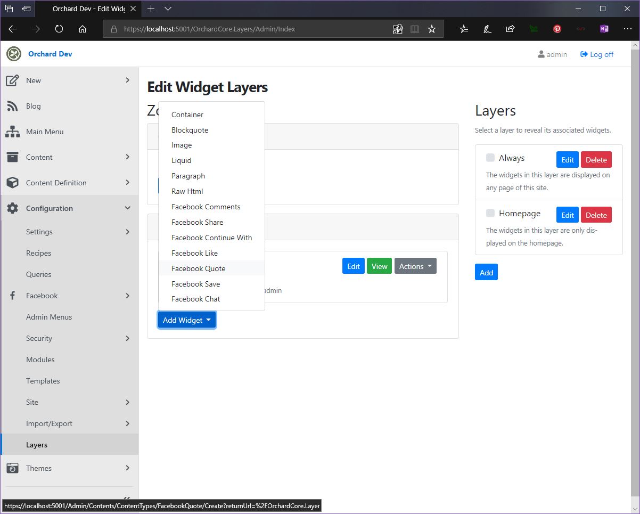This screenshot has height=514, width=640.
Task: Choose Raw Html widget option
Action: 211,191
